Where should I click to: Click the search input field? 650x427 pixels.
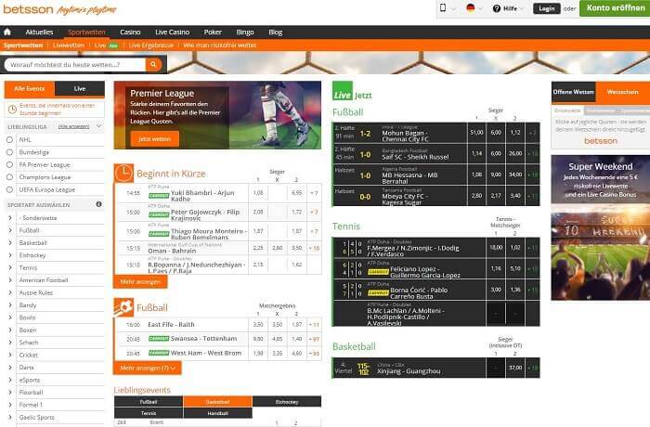pyautogui.click(x=75, y=65)
